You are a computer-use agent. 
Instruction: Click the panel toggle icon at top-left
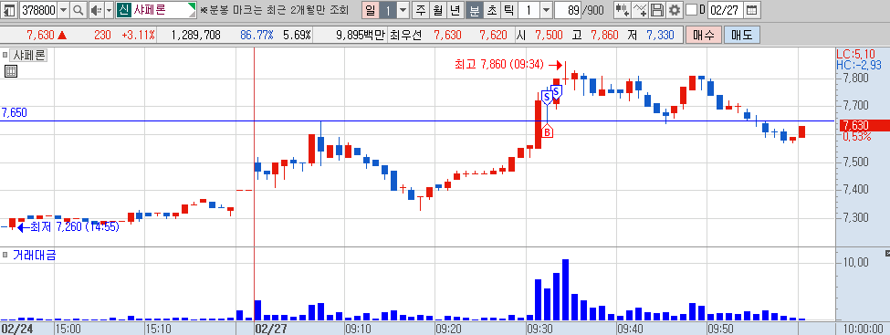[10, 10]
